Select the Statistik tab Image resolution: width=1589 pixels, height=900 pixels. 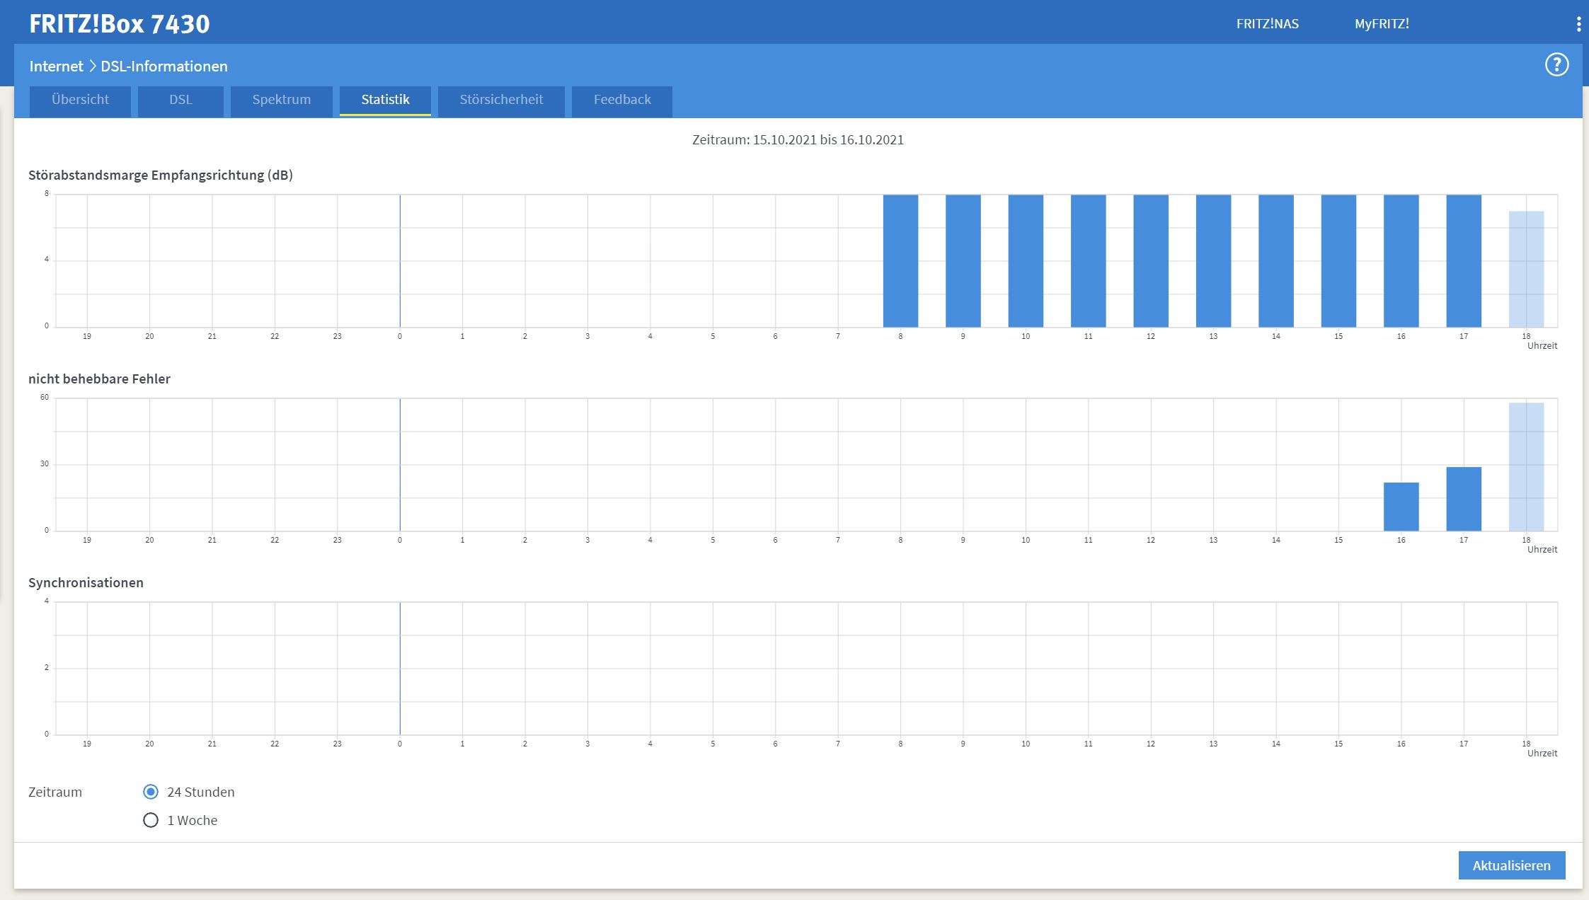[x=385, y=100]
